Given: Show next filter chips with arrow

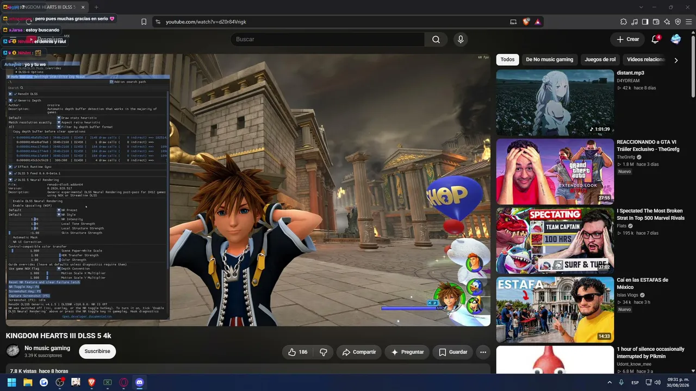Looking at the screenshot, I should click(x=676, y=60).
